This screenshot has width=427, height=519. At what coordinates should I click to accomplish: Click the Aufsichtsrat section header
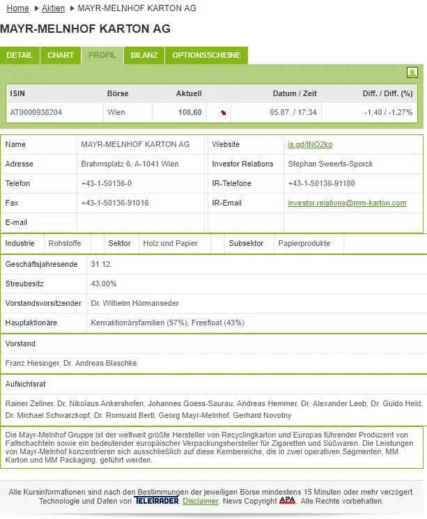pyautogui.click(x=26, y=384)
